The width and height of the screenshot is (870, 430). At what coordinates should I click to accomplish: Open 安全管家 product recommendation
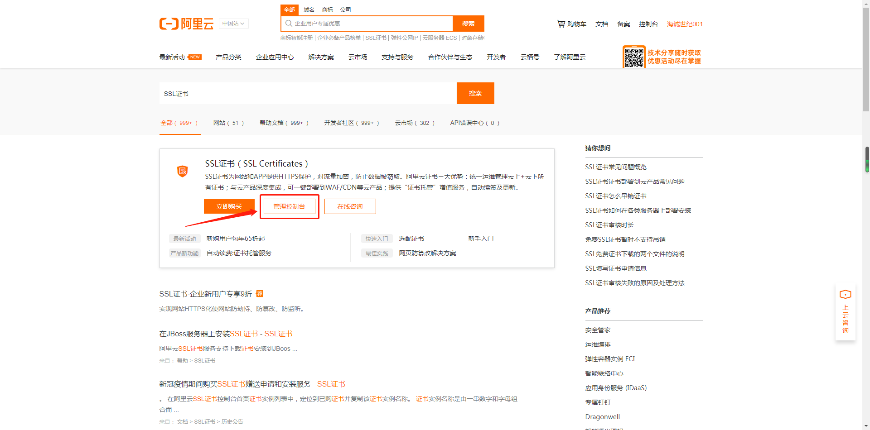598,330
